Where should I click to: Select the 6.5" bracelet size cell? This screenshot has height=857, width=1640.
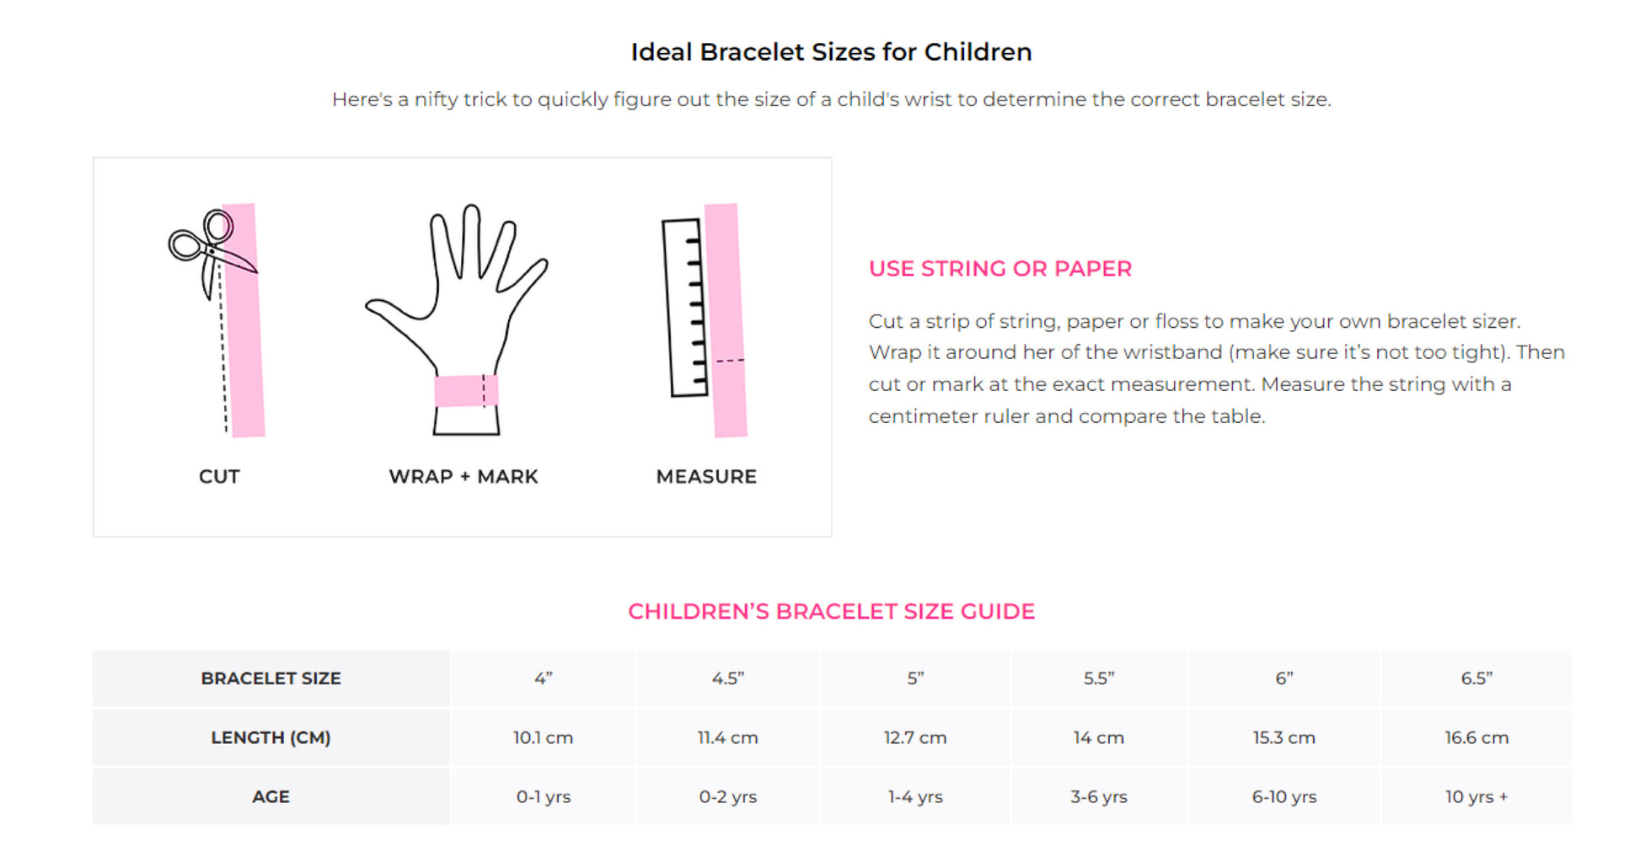tap(1477, 678)
